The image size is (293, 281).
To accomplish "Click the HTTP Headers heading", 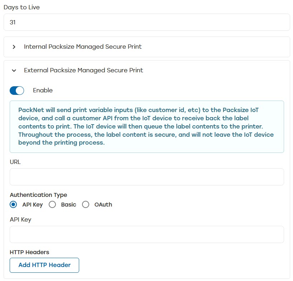I will (29, 252).
